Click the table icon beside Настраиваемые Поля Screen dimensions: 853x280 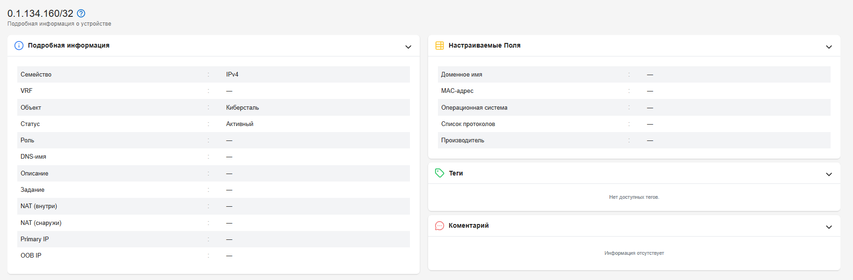[439, 45]
